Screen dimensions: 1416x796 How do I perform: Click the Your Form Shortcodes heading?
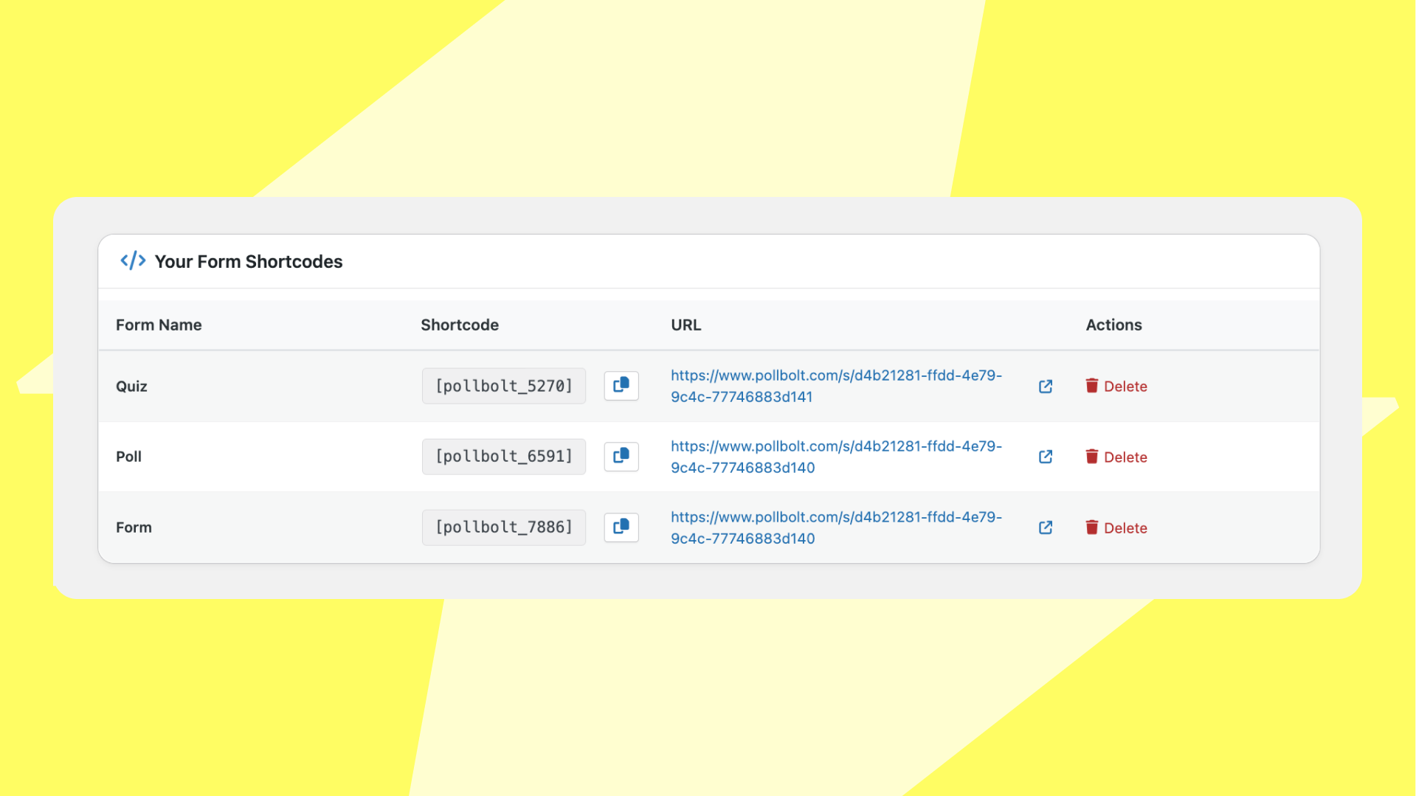249,261
